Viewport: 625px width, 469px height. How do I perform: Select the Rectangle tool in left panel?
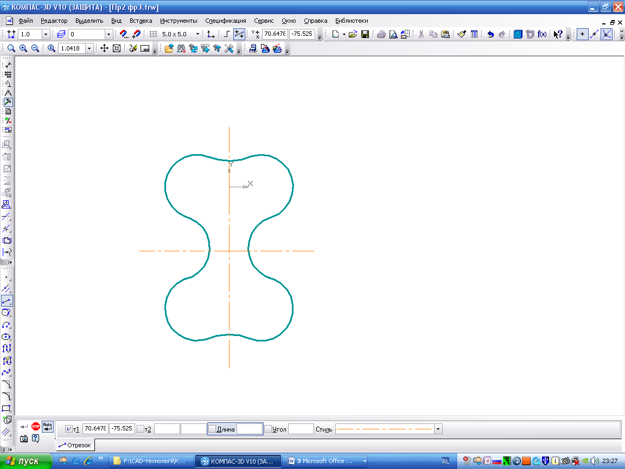point(7,408)
